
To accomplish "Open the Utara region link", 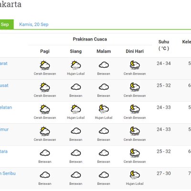I will pyautogui.click(x=4, y=151).
